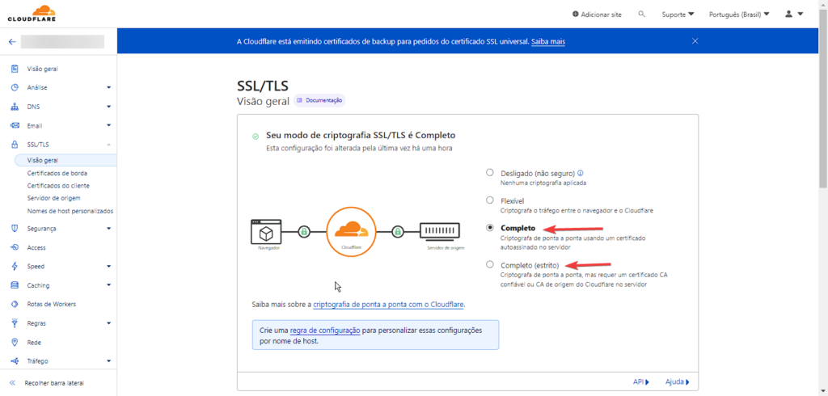Go back using the left arrow icon
This screenshot has height=396, width=828.
click(12, 42)
